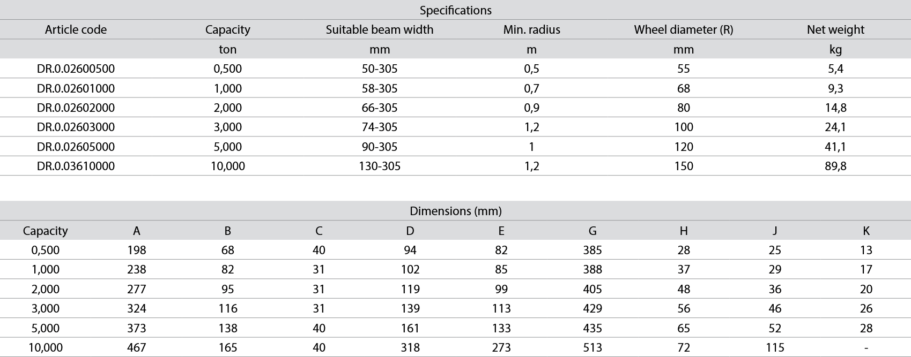Click the Net weight column header
The image size is (911, 357).
click(x=835, y=30)
